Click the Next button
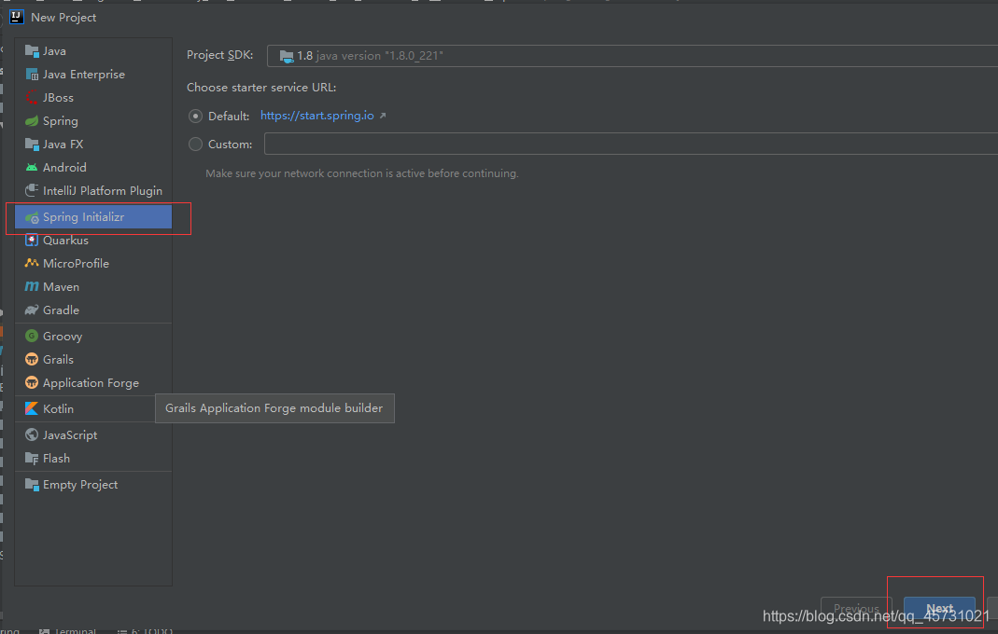 pyautogui.click(x=939, y=609)
